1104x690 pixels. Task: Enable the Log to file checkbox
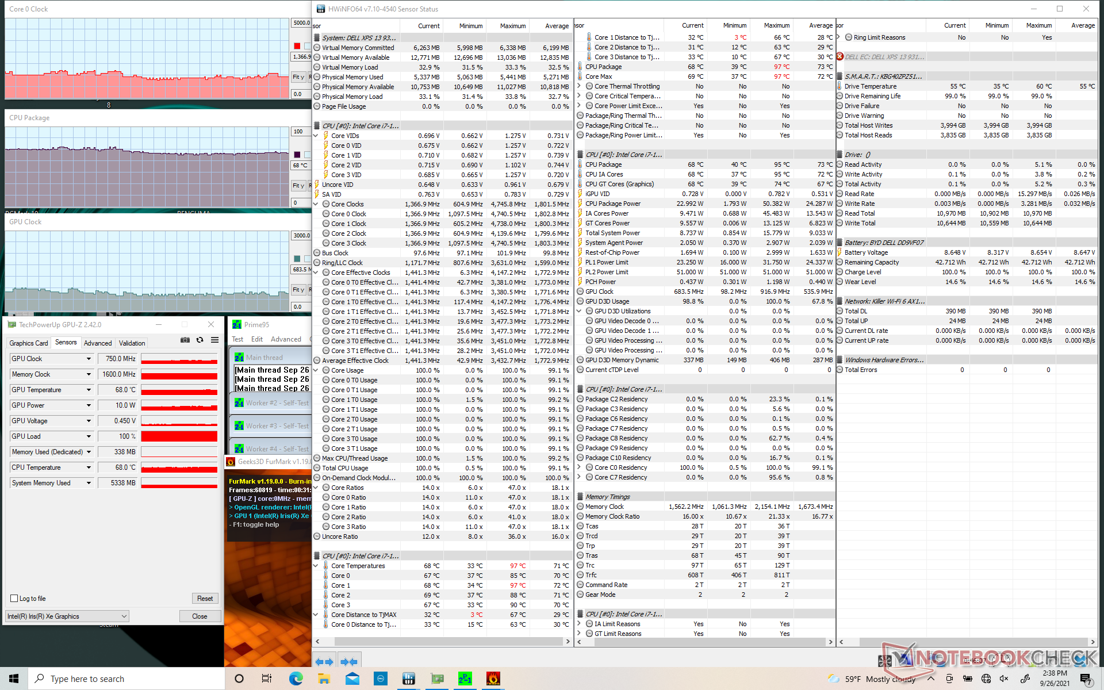coord(14,599)
